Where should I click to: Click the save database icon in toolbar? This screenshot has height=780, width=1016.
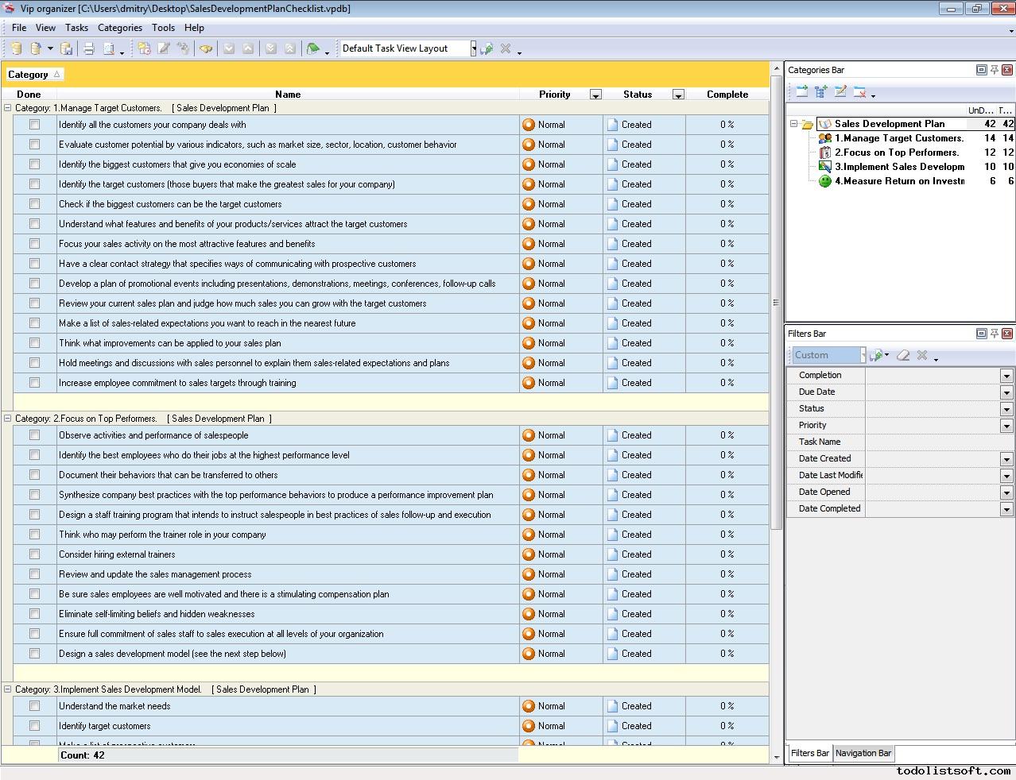67,48
